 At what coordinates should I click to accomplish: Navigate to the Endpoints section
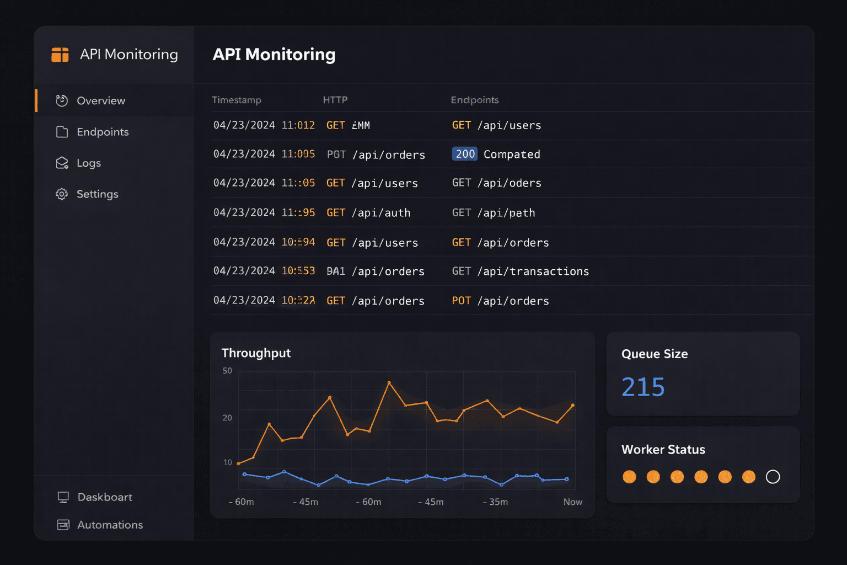(102, 132)
